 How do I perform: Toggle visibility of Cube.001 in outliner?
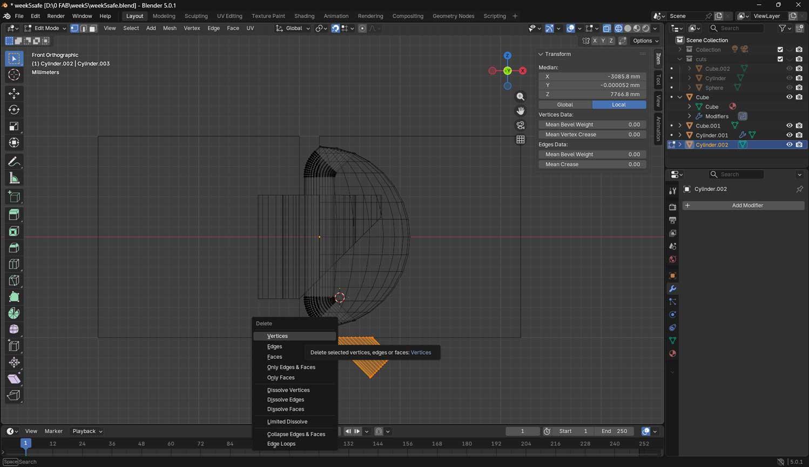(789, 125)
